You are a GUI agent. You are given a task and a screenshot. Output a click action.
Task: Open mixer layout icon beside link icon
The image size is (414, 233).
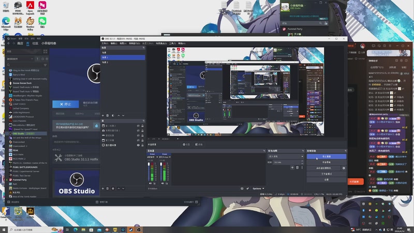(242, 188)
